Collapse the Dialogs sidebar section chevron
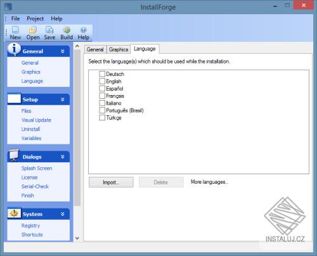 (x=63, y=157)
